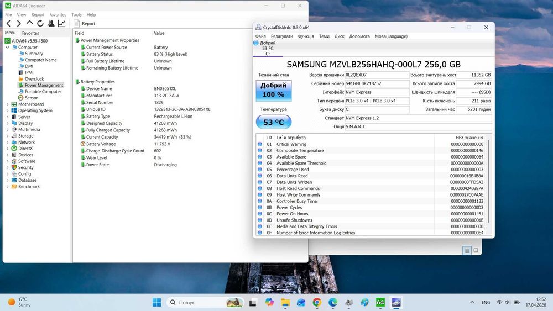Image resolution: width=553 pixels, height=311 pixels.
Task: Switch to the Favorites tab in AIDA64 sidebar
Action: (30, 33)
